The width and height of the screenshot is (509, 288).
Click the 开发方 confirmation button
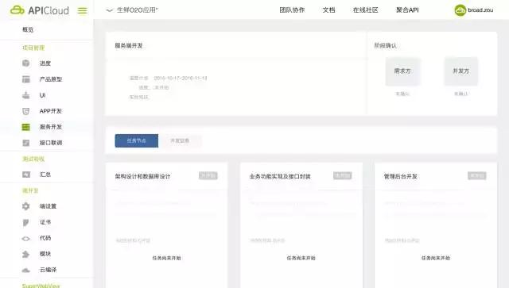(460, 71)
